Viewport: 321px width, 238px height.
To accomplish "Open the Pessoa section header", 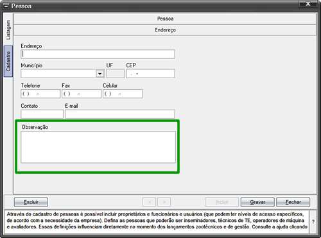I will [165, 19].
